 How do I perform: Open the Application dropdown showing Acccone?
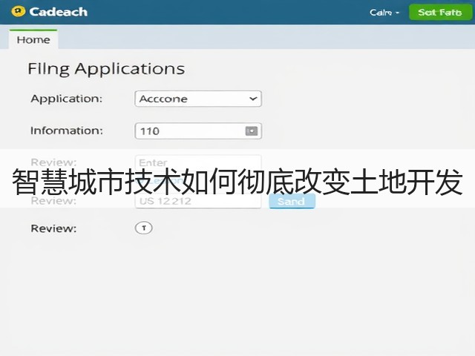point(198,99)
